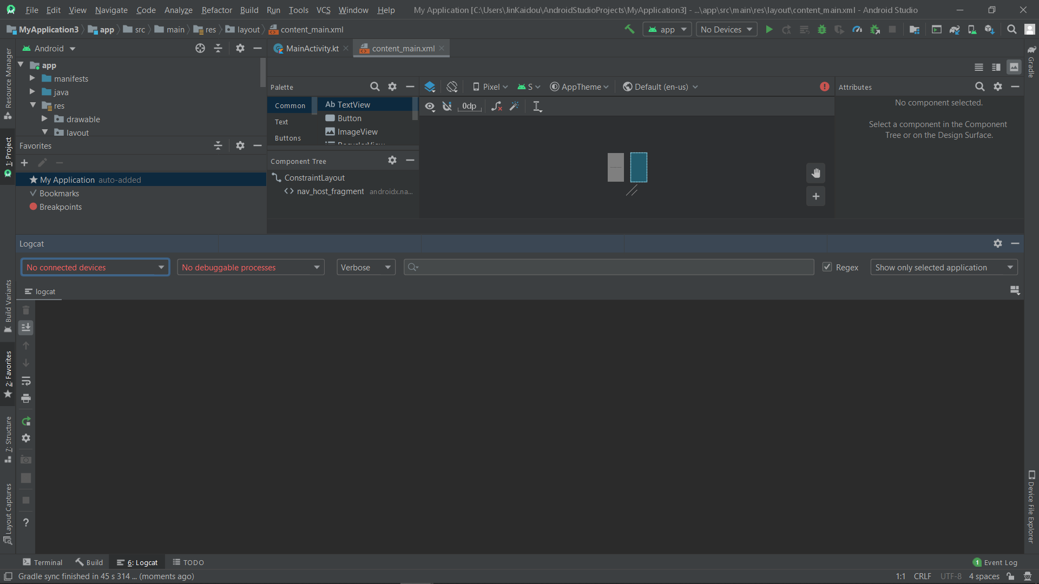Restart logcat with the green arrow icon
The height and width of the screenshot is (584, 1039).
[x=25, y=421]
